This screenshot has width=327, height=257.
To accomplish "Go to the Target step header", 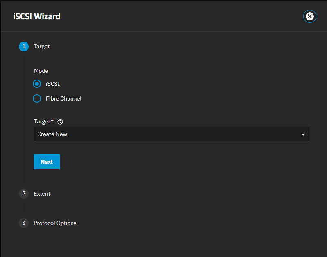I will pyautogui.click(x=42, y=47).
